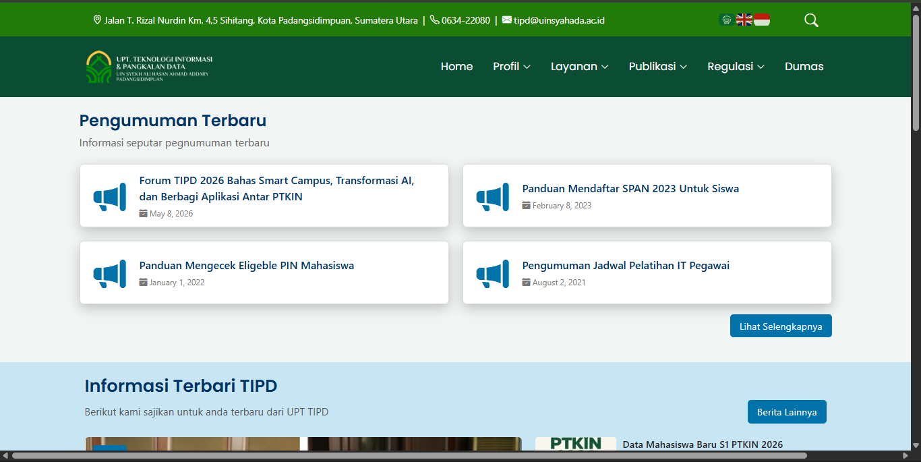Click the January 1, 2022 date text
Screen dimensions: 921x462
coord(177,283)
